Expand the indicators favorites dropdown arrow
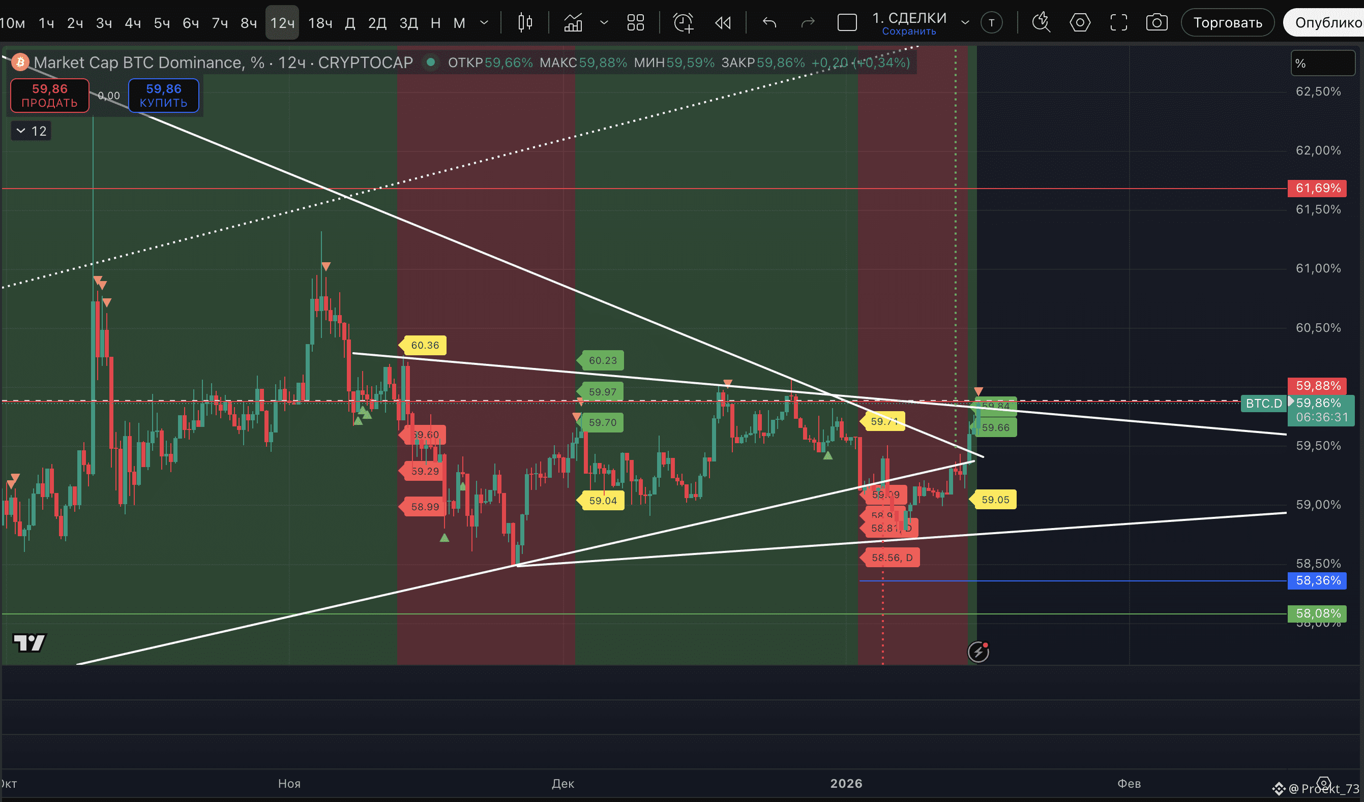 point(604,23)
